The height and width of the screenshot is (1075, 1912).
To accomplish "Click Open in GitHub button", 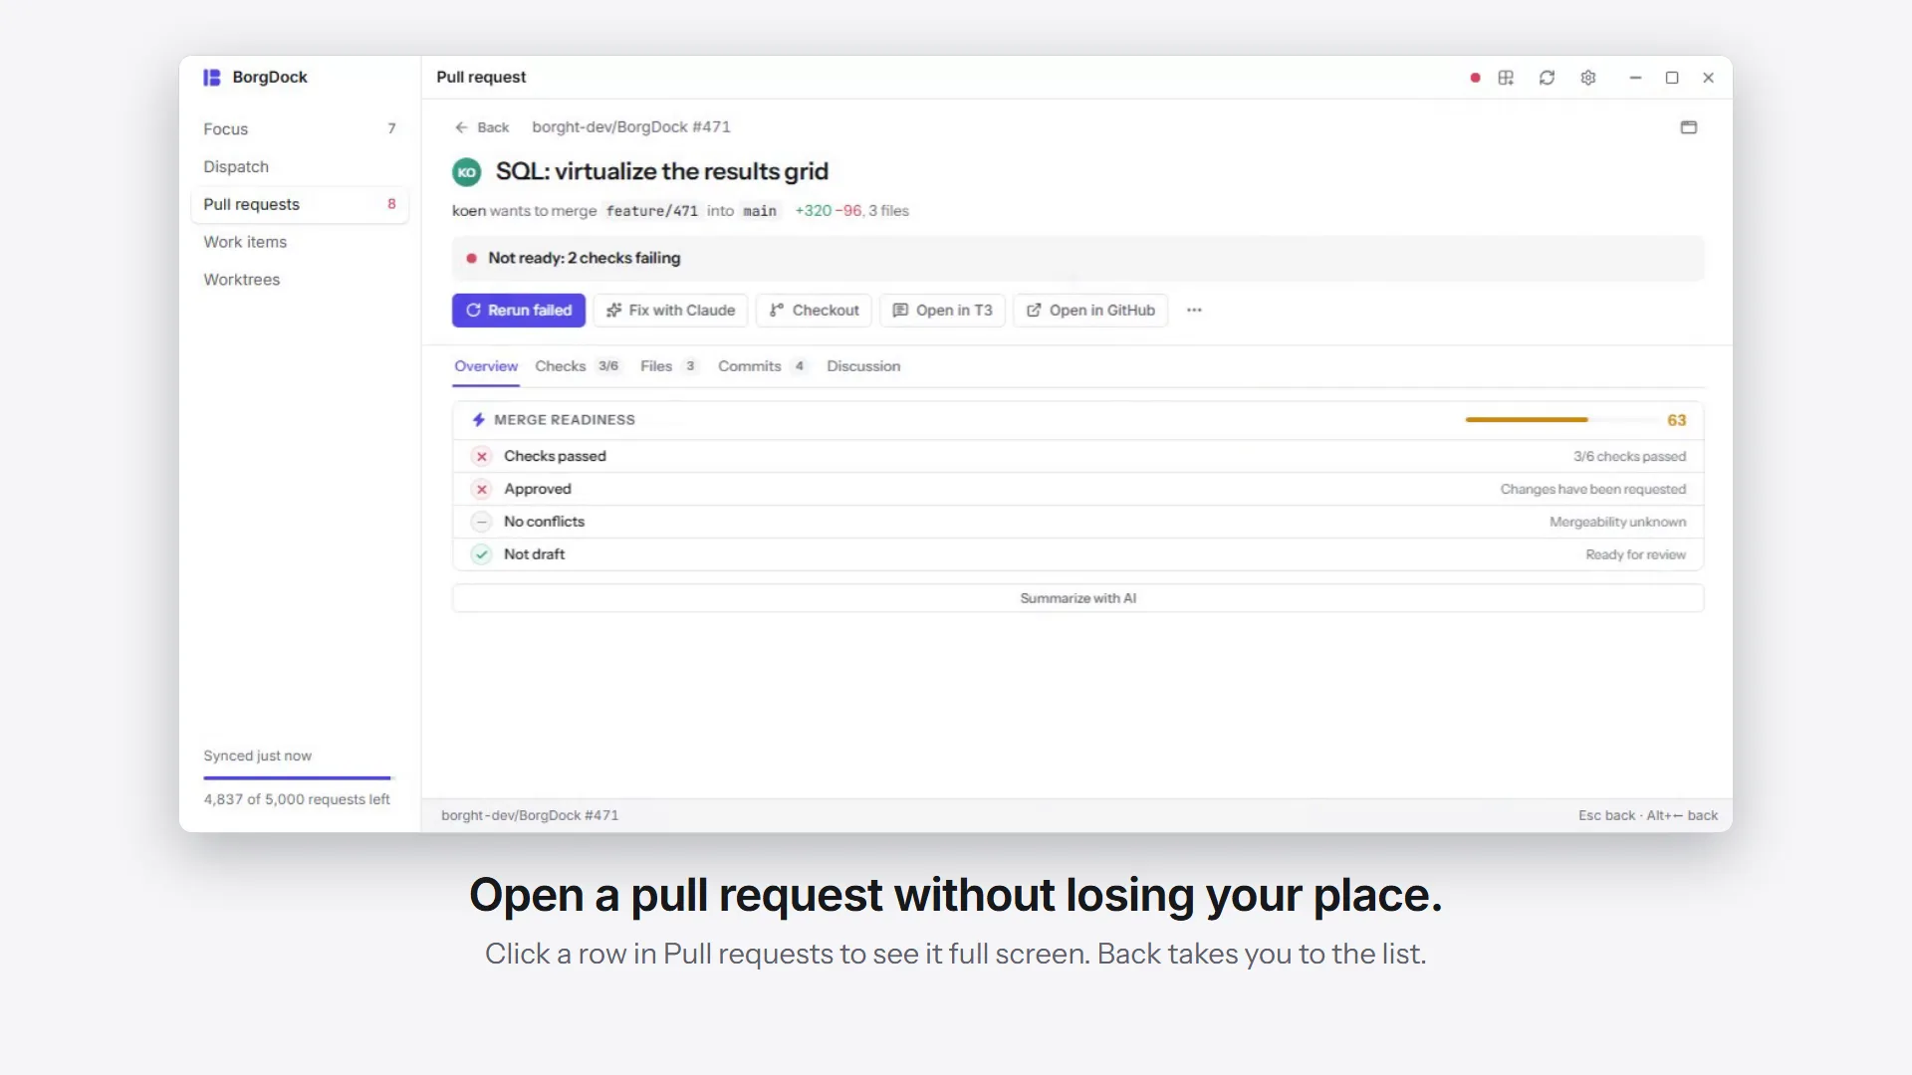I will click(x=1090, y=311).
